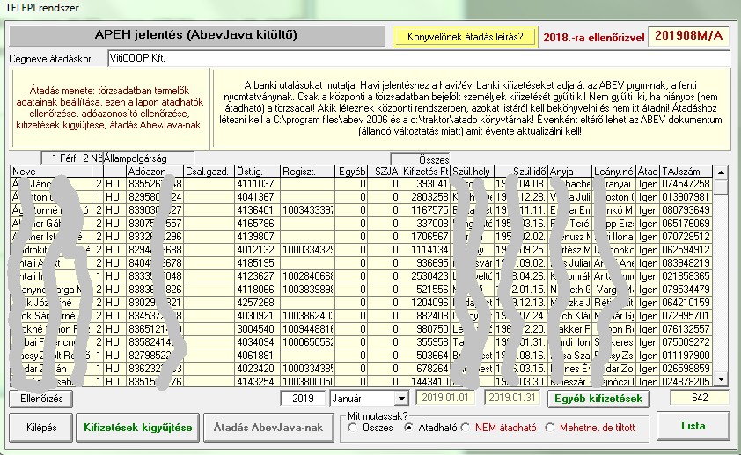Click the Anyja column header
741x455 pixels.
click(569, 172)
